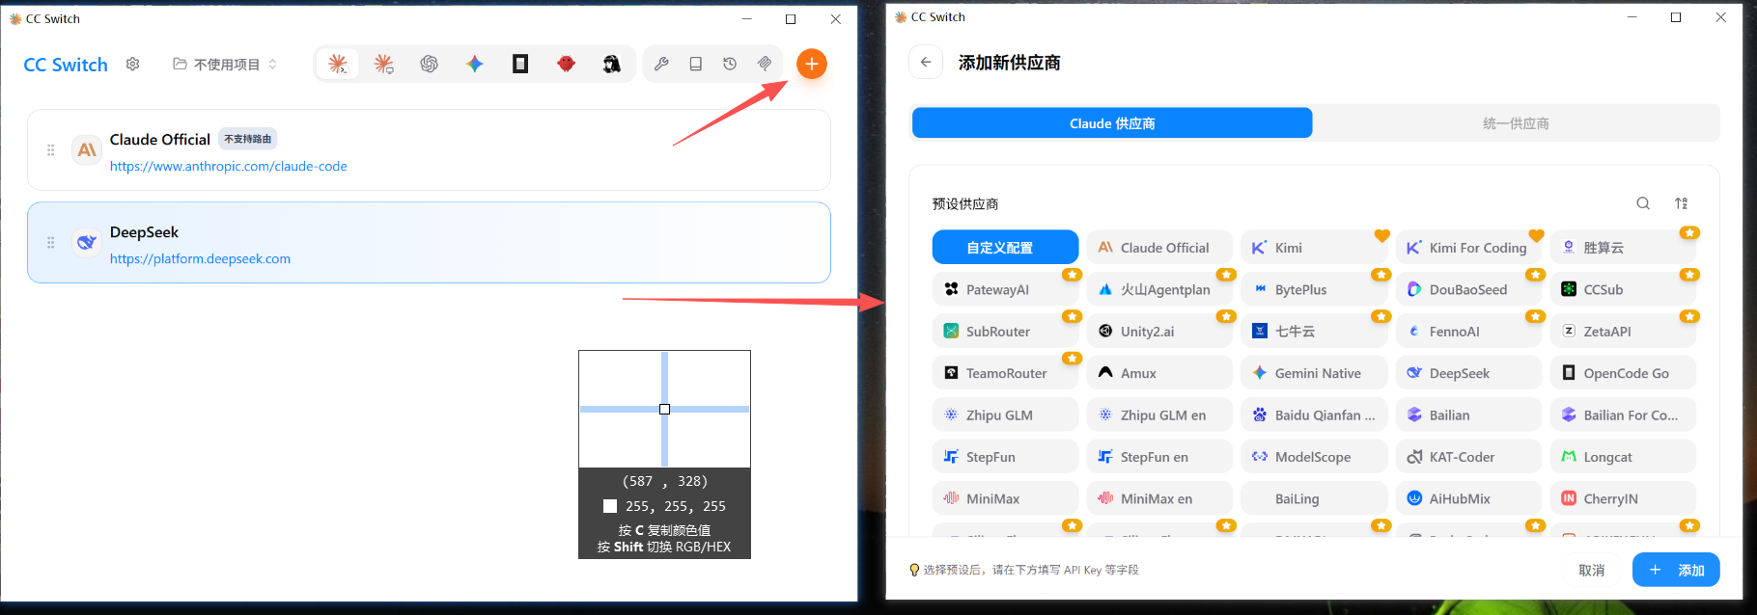The width and height of the screenshot is (1757, 615).
Task: Switch to the OpenAI Codex app icon
Action: [x=430, y=64]
